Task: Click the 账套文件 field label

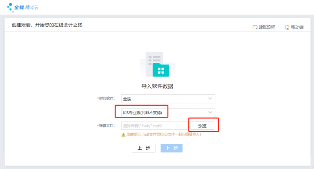Action: tap(106, 126)
